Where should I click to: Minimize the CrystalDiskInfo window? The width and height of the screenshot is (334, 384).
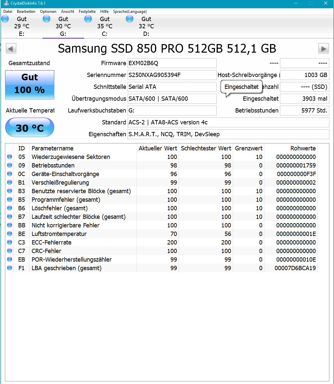click(x=296, y=3)
